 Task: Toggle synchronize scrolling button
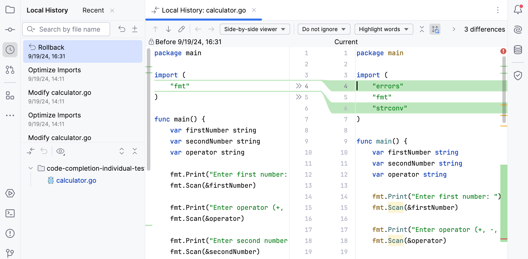[x=435, y=29]
